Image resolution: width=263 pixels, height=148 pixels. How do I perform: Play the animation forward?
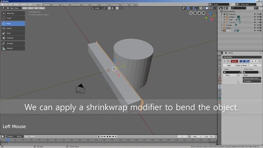coord(110,136)
